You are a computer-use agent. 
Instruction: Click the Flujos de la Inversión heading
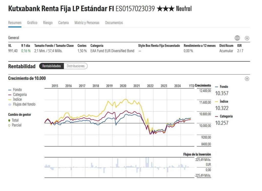pyautogui.click(x=197, y=154)
